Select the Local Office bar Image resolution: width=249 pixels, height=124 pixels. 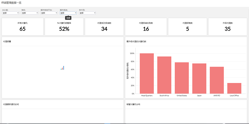coord(234,88)
